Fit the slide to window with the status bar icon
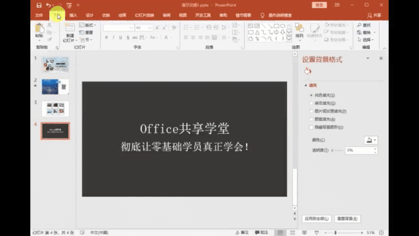Image resolution: width=419 pixels, height=236 pixels. tap(382, 233)
